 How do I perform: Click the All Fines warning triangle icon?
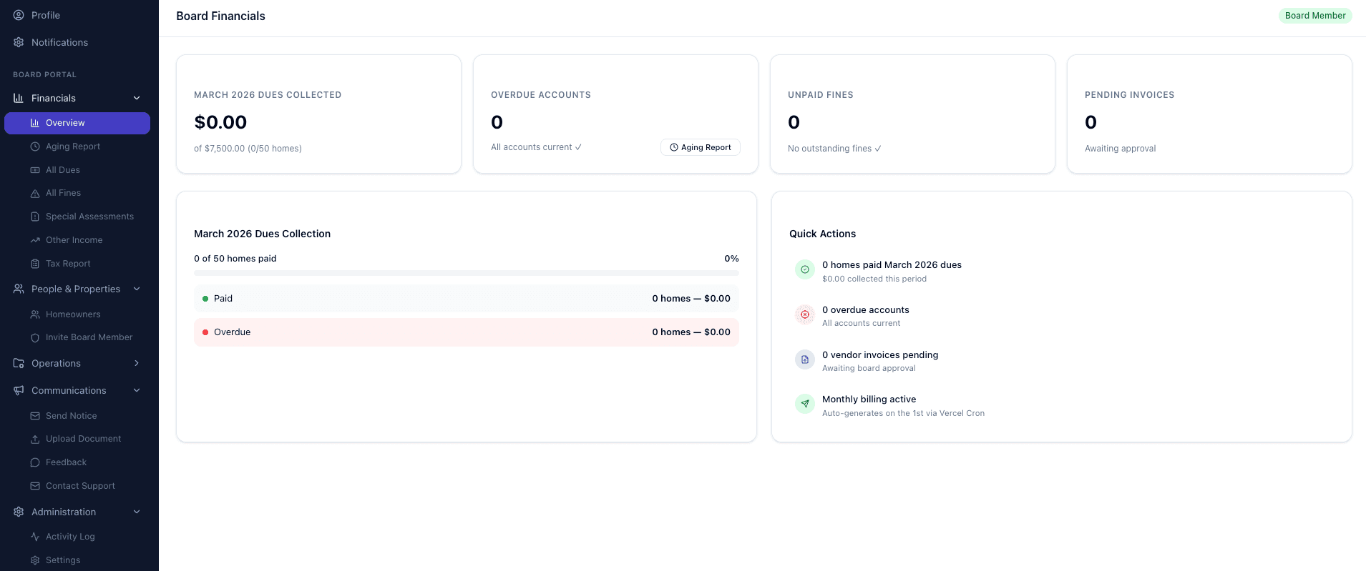[35, 194]
